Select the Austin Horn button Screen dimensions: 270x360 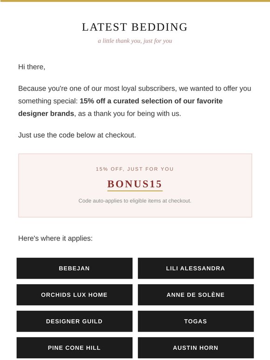[x=196, y=347]
